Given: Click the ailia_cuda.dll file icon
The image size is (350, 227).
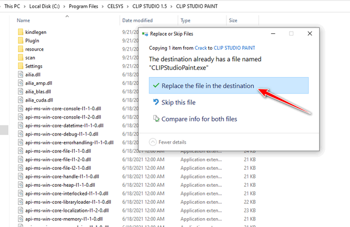Looking at the screenshot, I should (20, 100).
